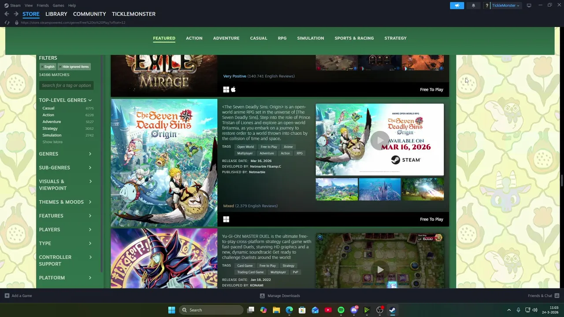The image size is (564, 317).
Task: Open the Friends & Chat icon
Action: (x=557, y=296)
